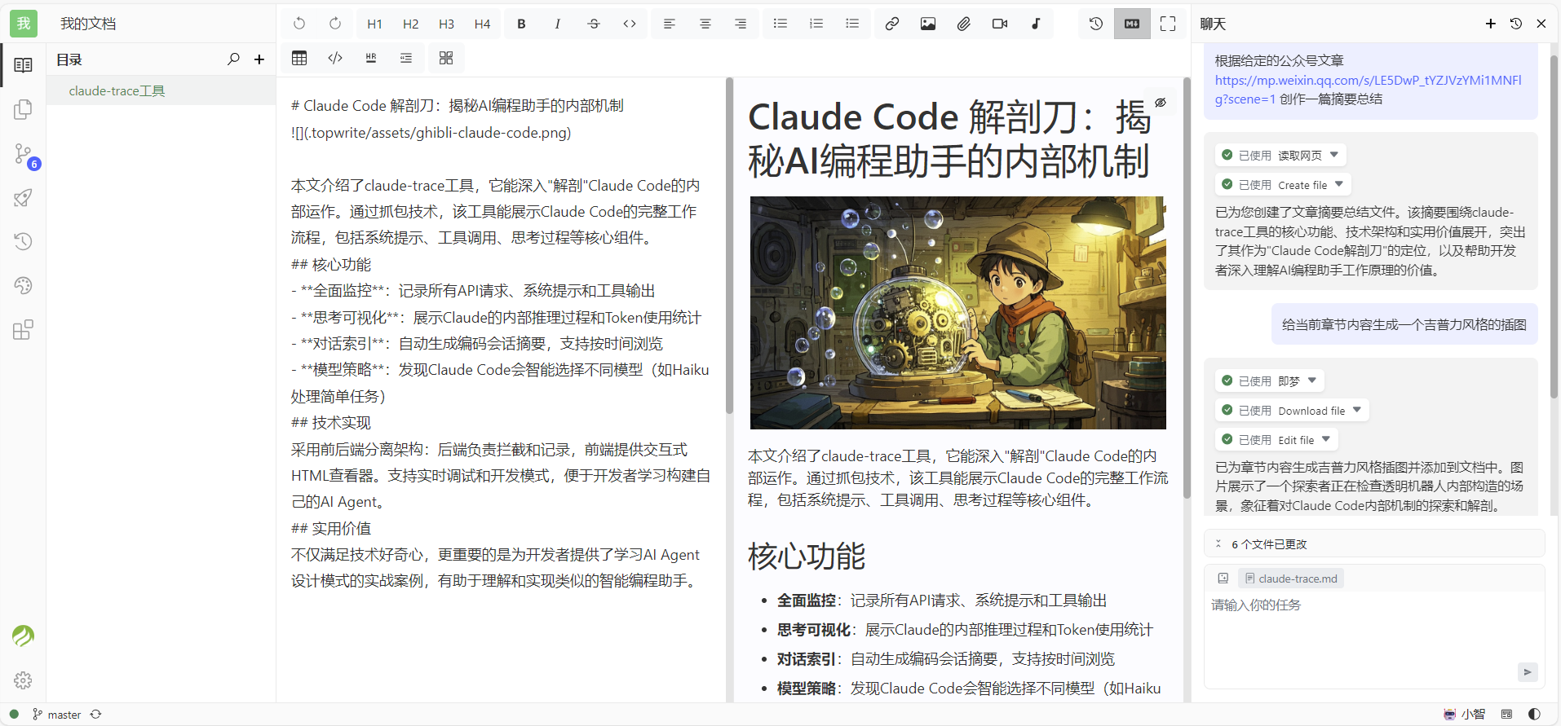Viewport: 1561px width, 726px height.
Task: Click the attachment paperclip icon
Action: tap(963, 24)
